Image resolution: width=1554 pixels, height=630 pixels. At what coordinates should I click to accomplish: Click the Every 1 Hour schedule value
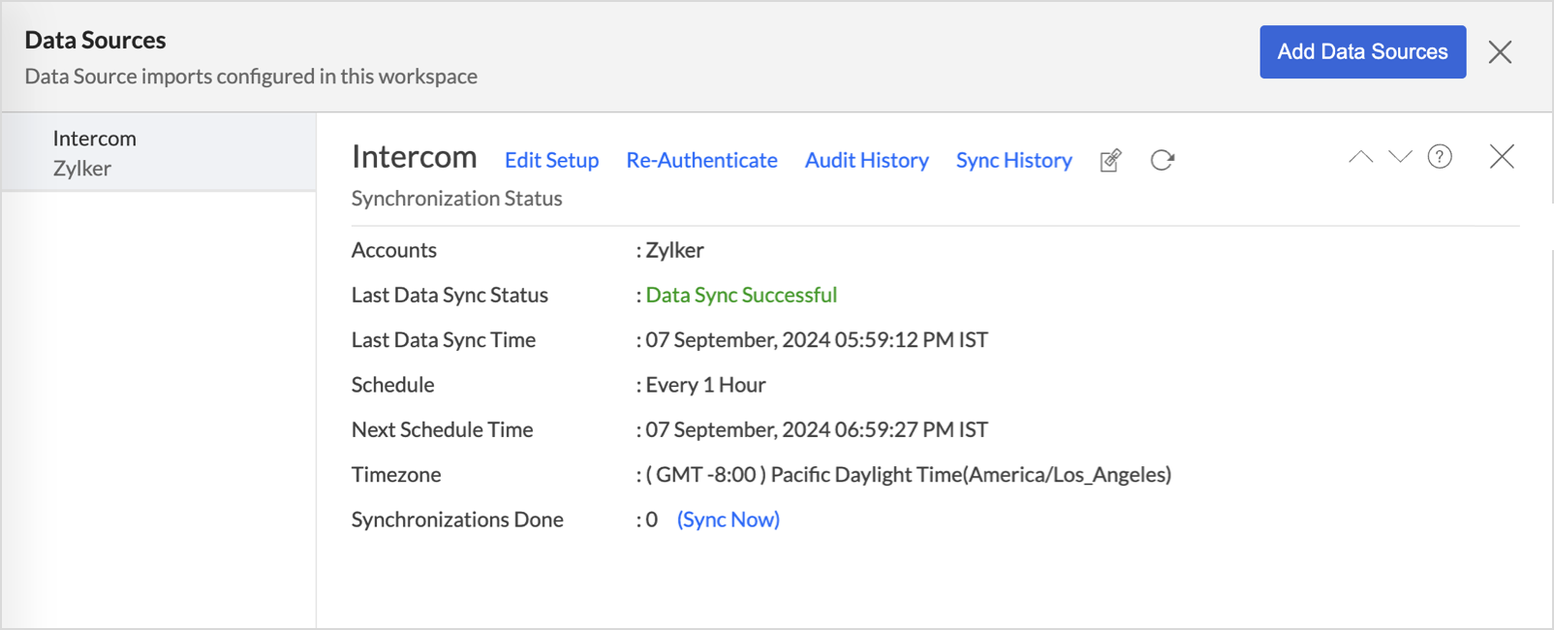(705, 385)
